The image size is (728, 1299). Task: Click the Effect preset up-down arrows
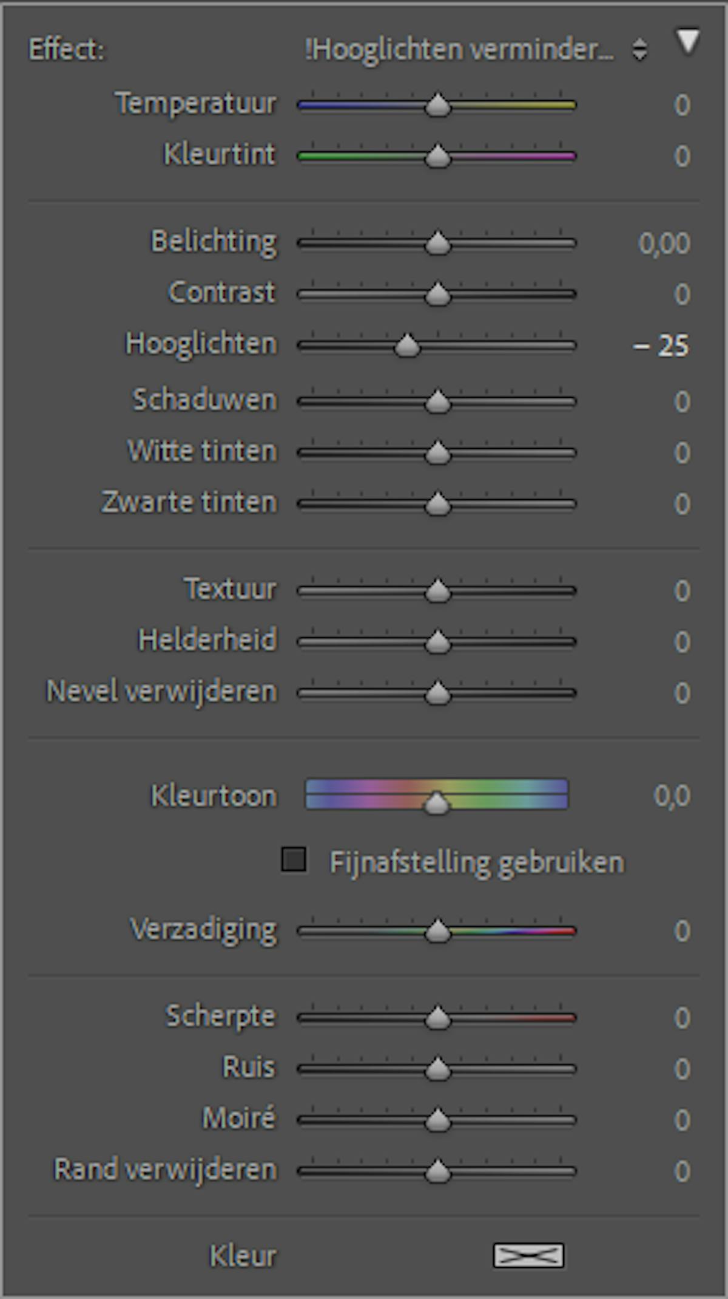point(639,50)
